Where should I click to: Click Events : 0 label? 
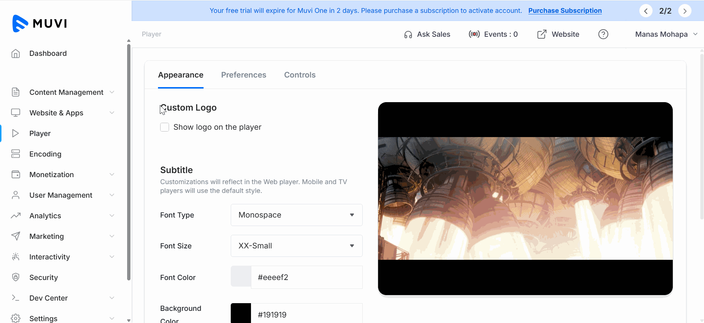[x=501, y=34]
